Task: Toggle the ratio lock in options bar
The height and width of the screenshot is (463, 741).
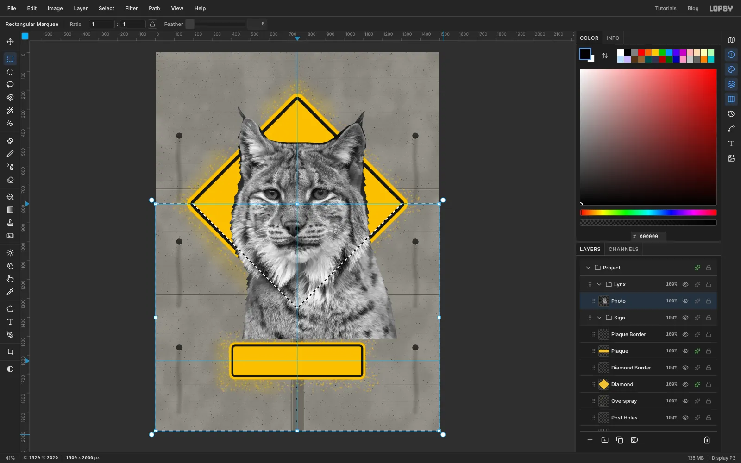Action: [152, 24]
